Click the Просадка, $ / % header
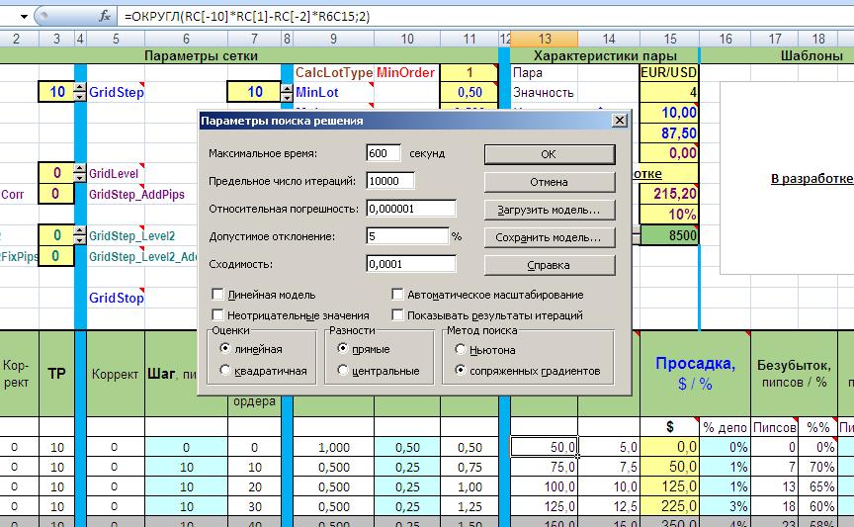854x527 pixels. 696,374
